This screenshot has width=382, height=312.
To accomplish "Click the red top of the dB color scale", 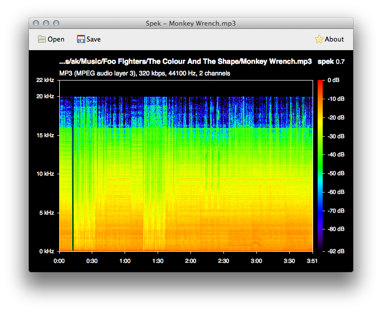I will tap(320, 83).
